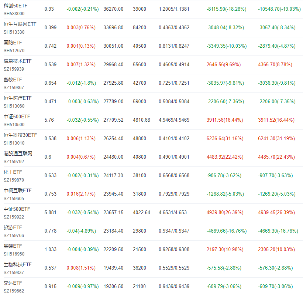Open the 信息技术ETF fund name

18,61
